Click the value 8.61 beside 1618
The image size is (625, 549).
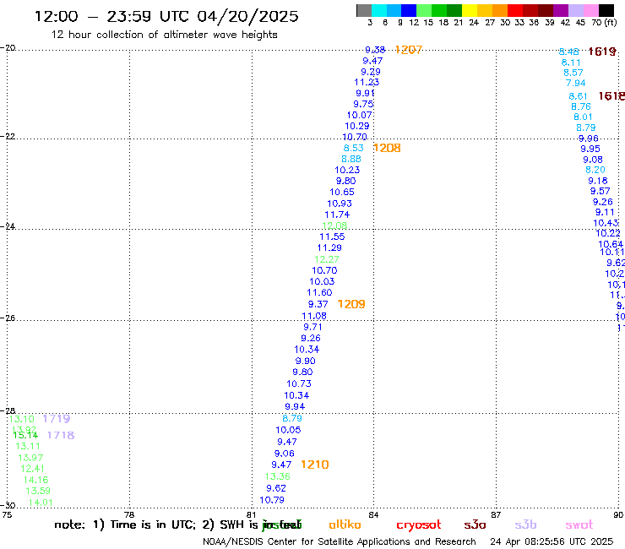tap(578, 96)
